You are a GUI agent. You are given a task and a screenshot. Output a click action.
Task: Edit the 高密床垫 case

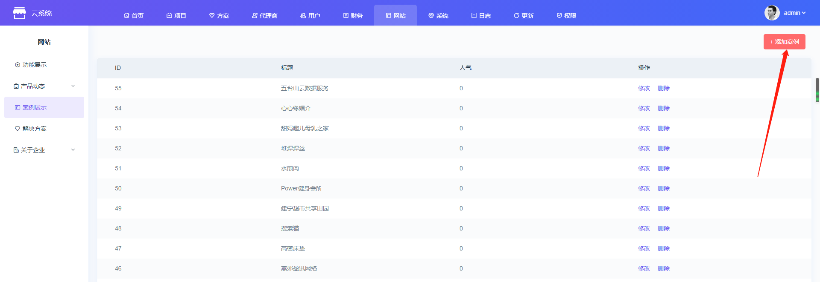pos(644,248)
